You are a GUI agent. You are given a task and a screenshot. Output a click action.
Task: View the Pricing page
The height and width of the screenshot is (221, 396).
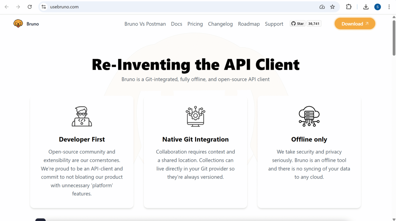coord(195,24)
